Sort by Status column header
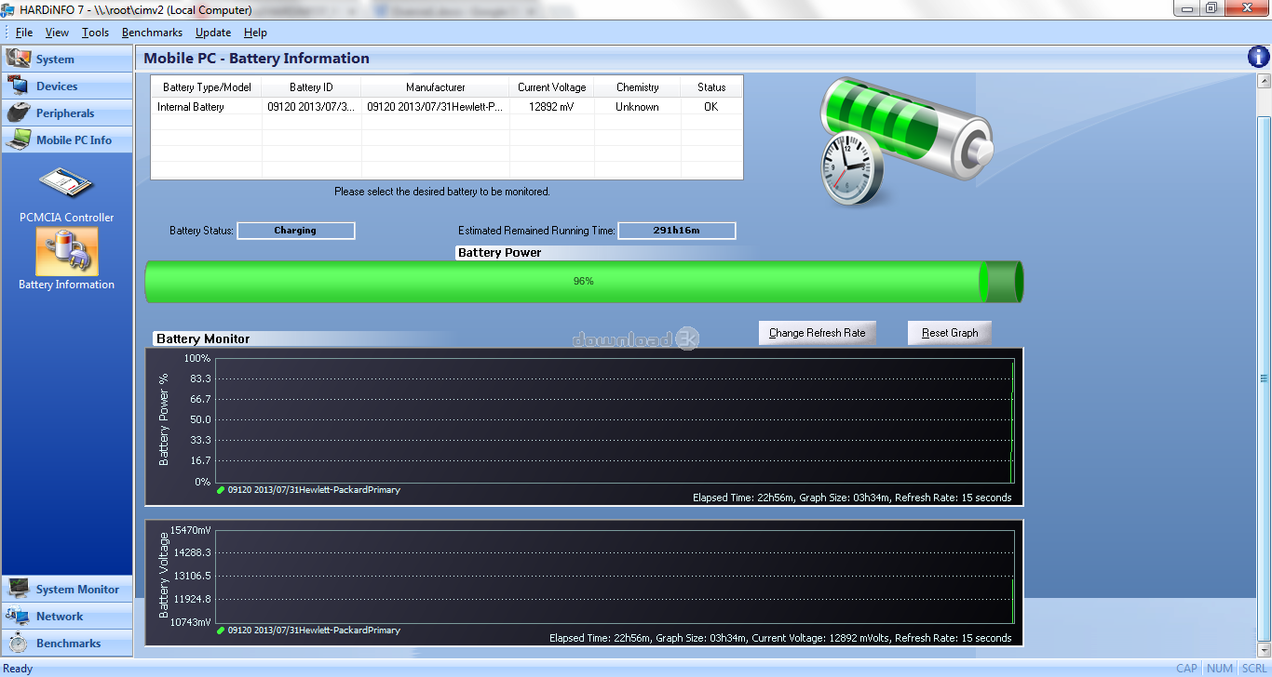Screen dimensions: 1272x677 [x=711, y=87]
